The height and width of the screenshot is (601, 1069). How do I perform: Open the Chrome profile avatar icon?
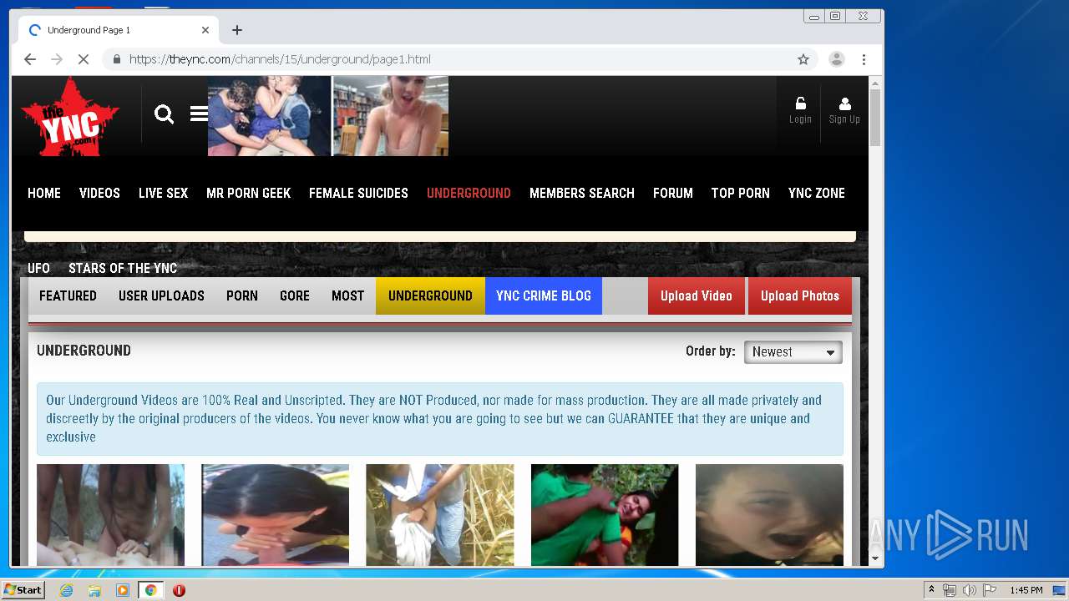[x=836, y=59]
